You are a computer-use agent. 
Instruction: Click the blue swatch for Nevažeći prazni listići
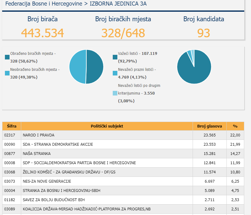(115, 73)
